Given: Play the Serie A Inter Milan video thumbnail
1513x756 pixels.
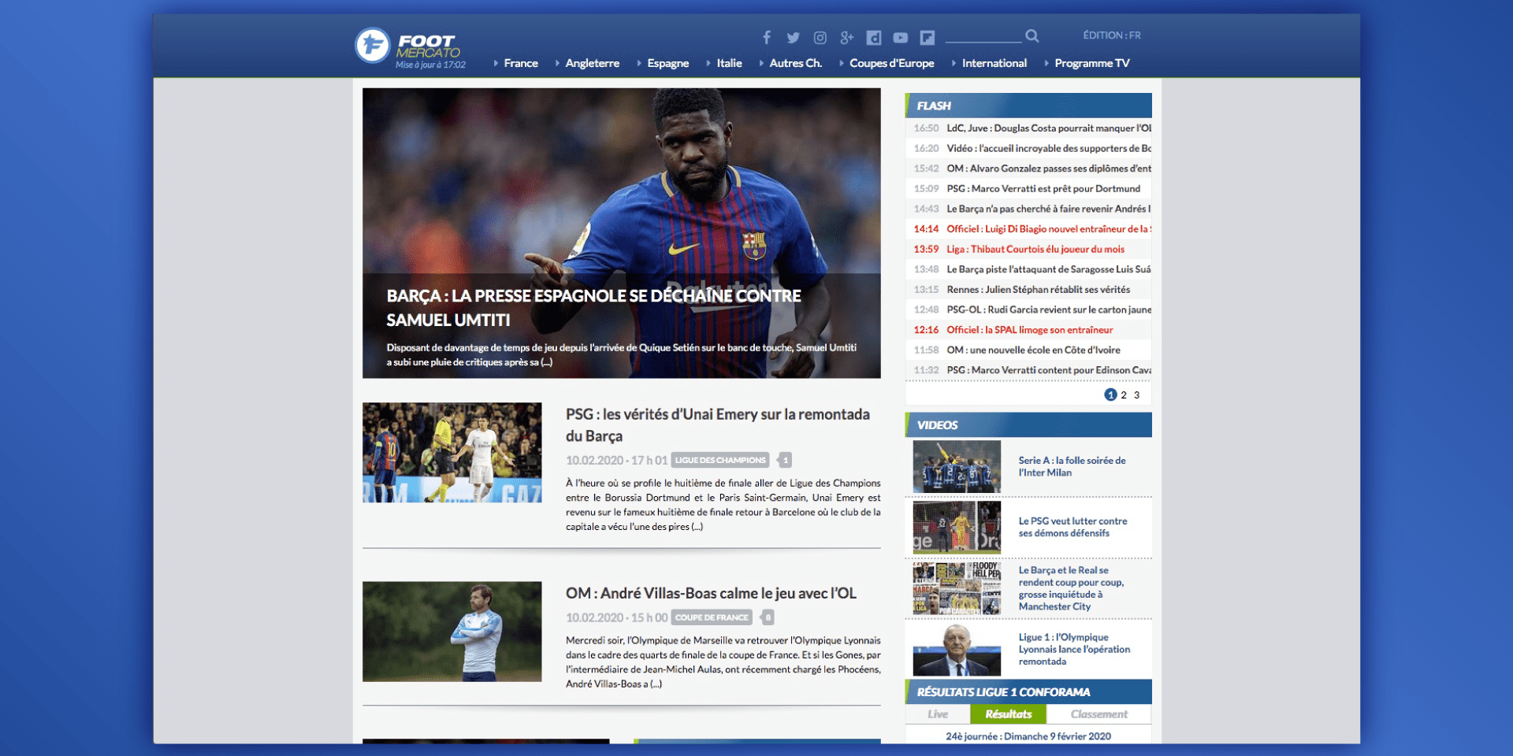Looking at the screenshot, I should point(957,466).
